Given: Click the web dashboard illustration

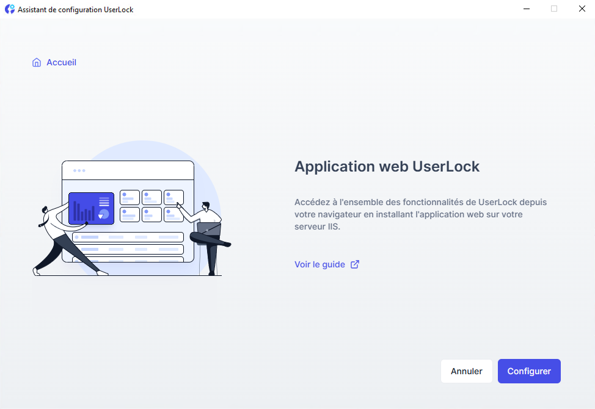Looking at the screenshot, I should tap(132, 209).
